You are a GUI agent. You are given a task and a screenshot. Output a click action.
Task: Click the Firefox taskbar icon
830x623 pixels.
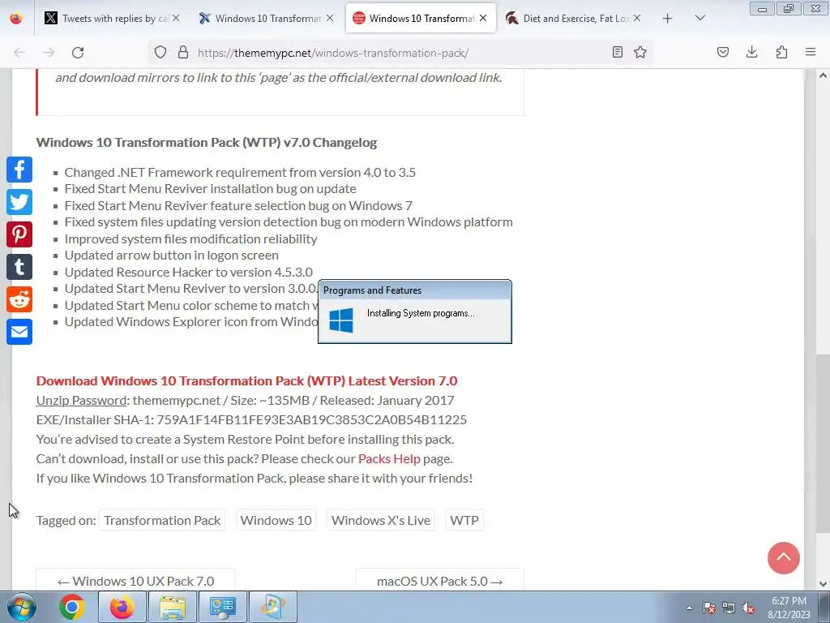click(x=122, y=607)
